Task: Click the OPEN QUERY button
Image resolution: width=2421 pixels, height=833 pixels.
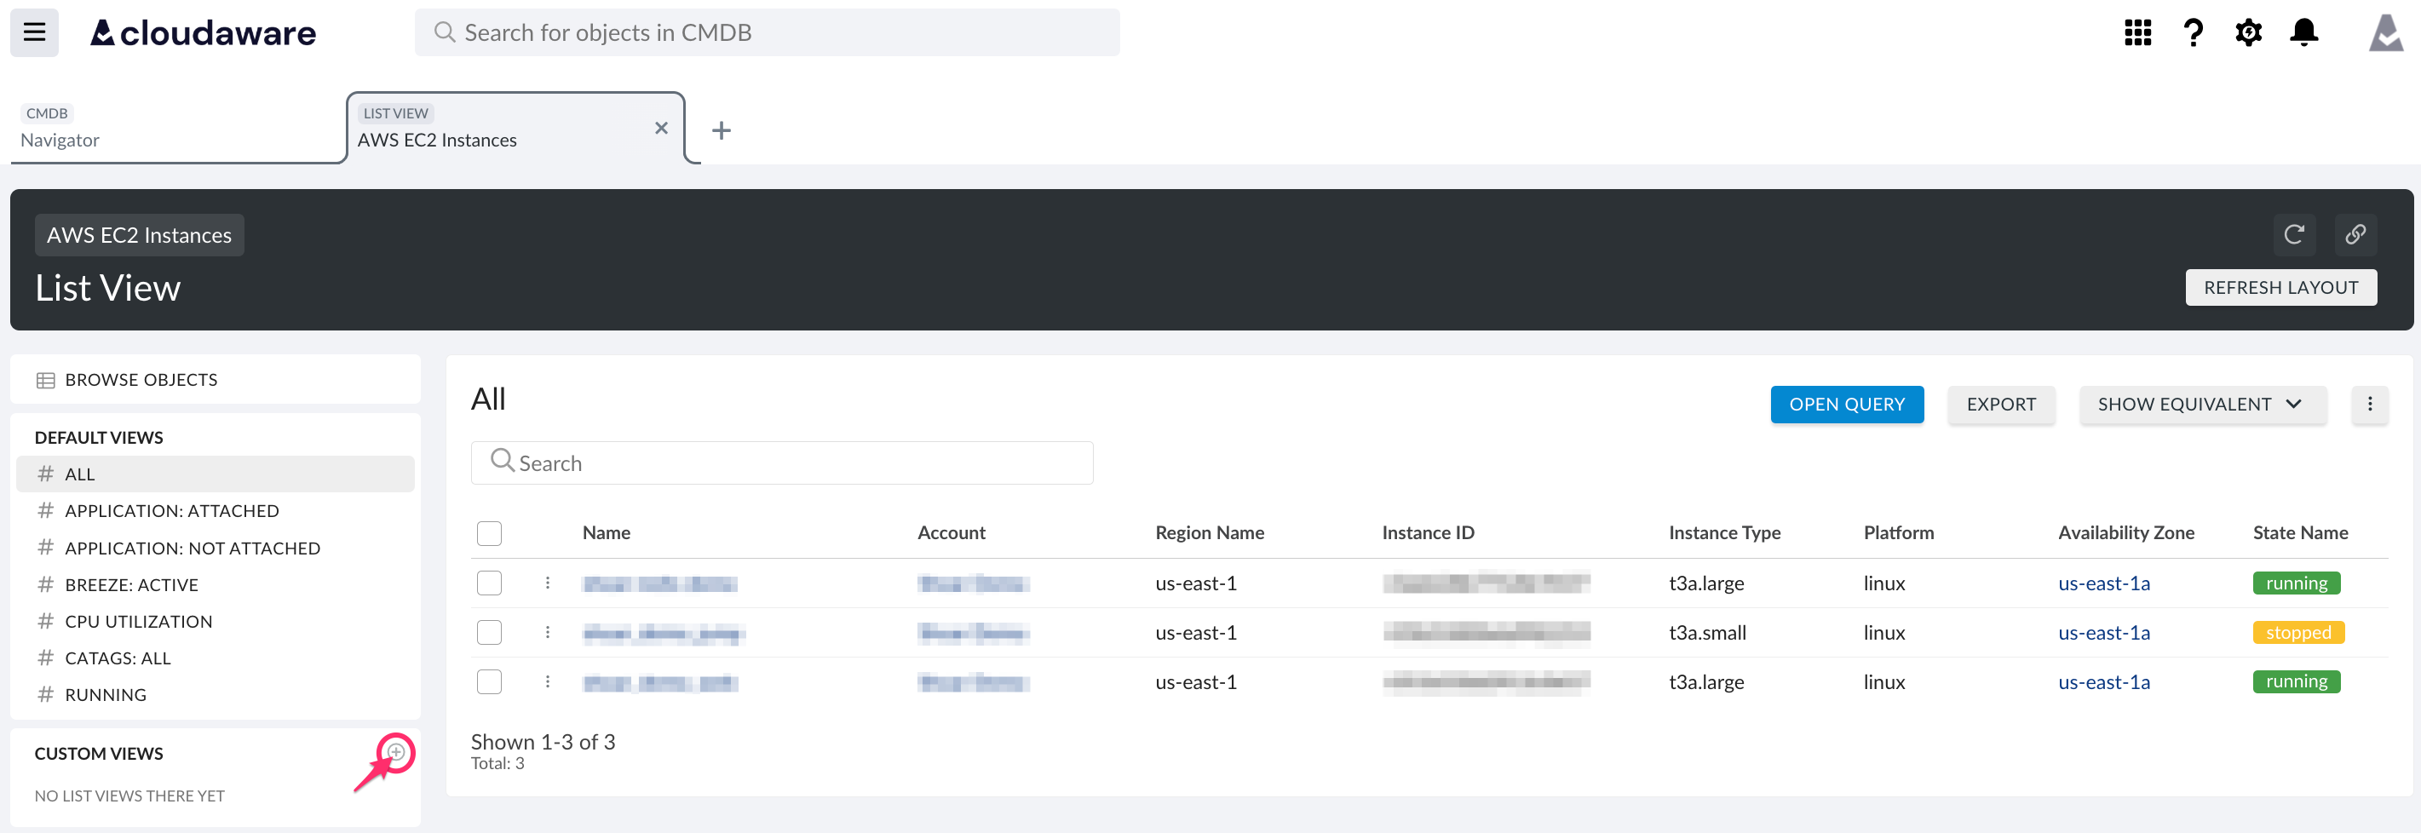Action: pyautogui.click(x=1846, y=405)
